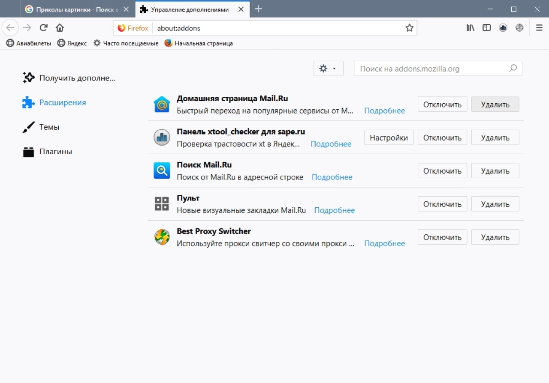The image size is (549, 383).
Task: Show Подробнее for Поиск Mail.Ru
Action: (332, 177)
